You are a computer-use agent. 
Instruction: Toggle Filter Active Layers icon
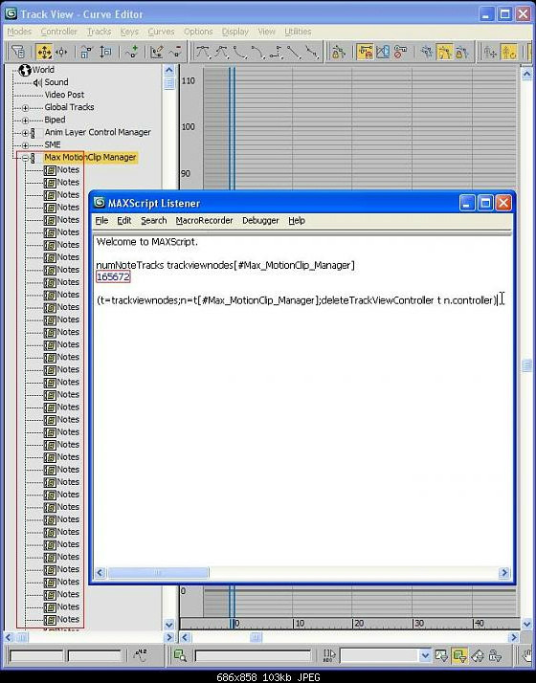click(x=495, y=654)
